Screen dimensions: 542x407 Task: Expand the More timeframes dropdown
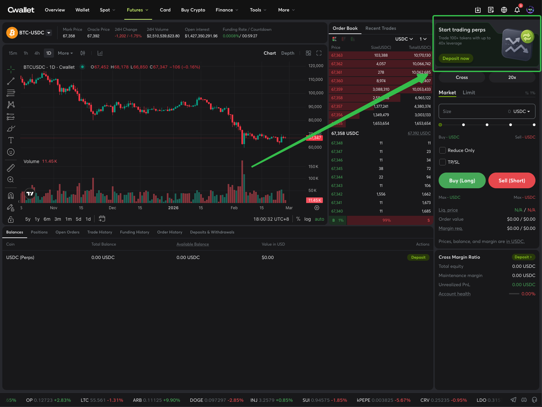[65, 53]
